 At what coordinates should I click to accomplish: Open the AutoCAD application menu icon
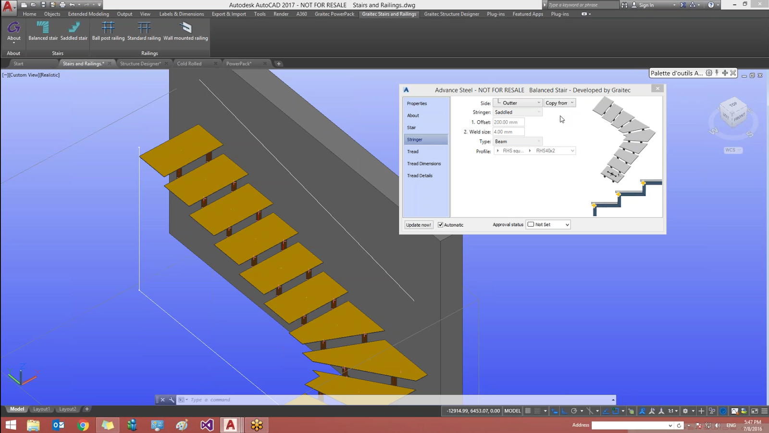point(8,5)
